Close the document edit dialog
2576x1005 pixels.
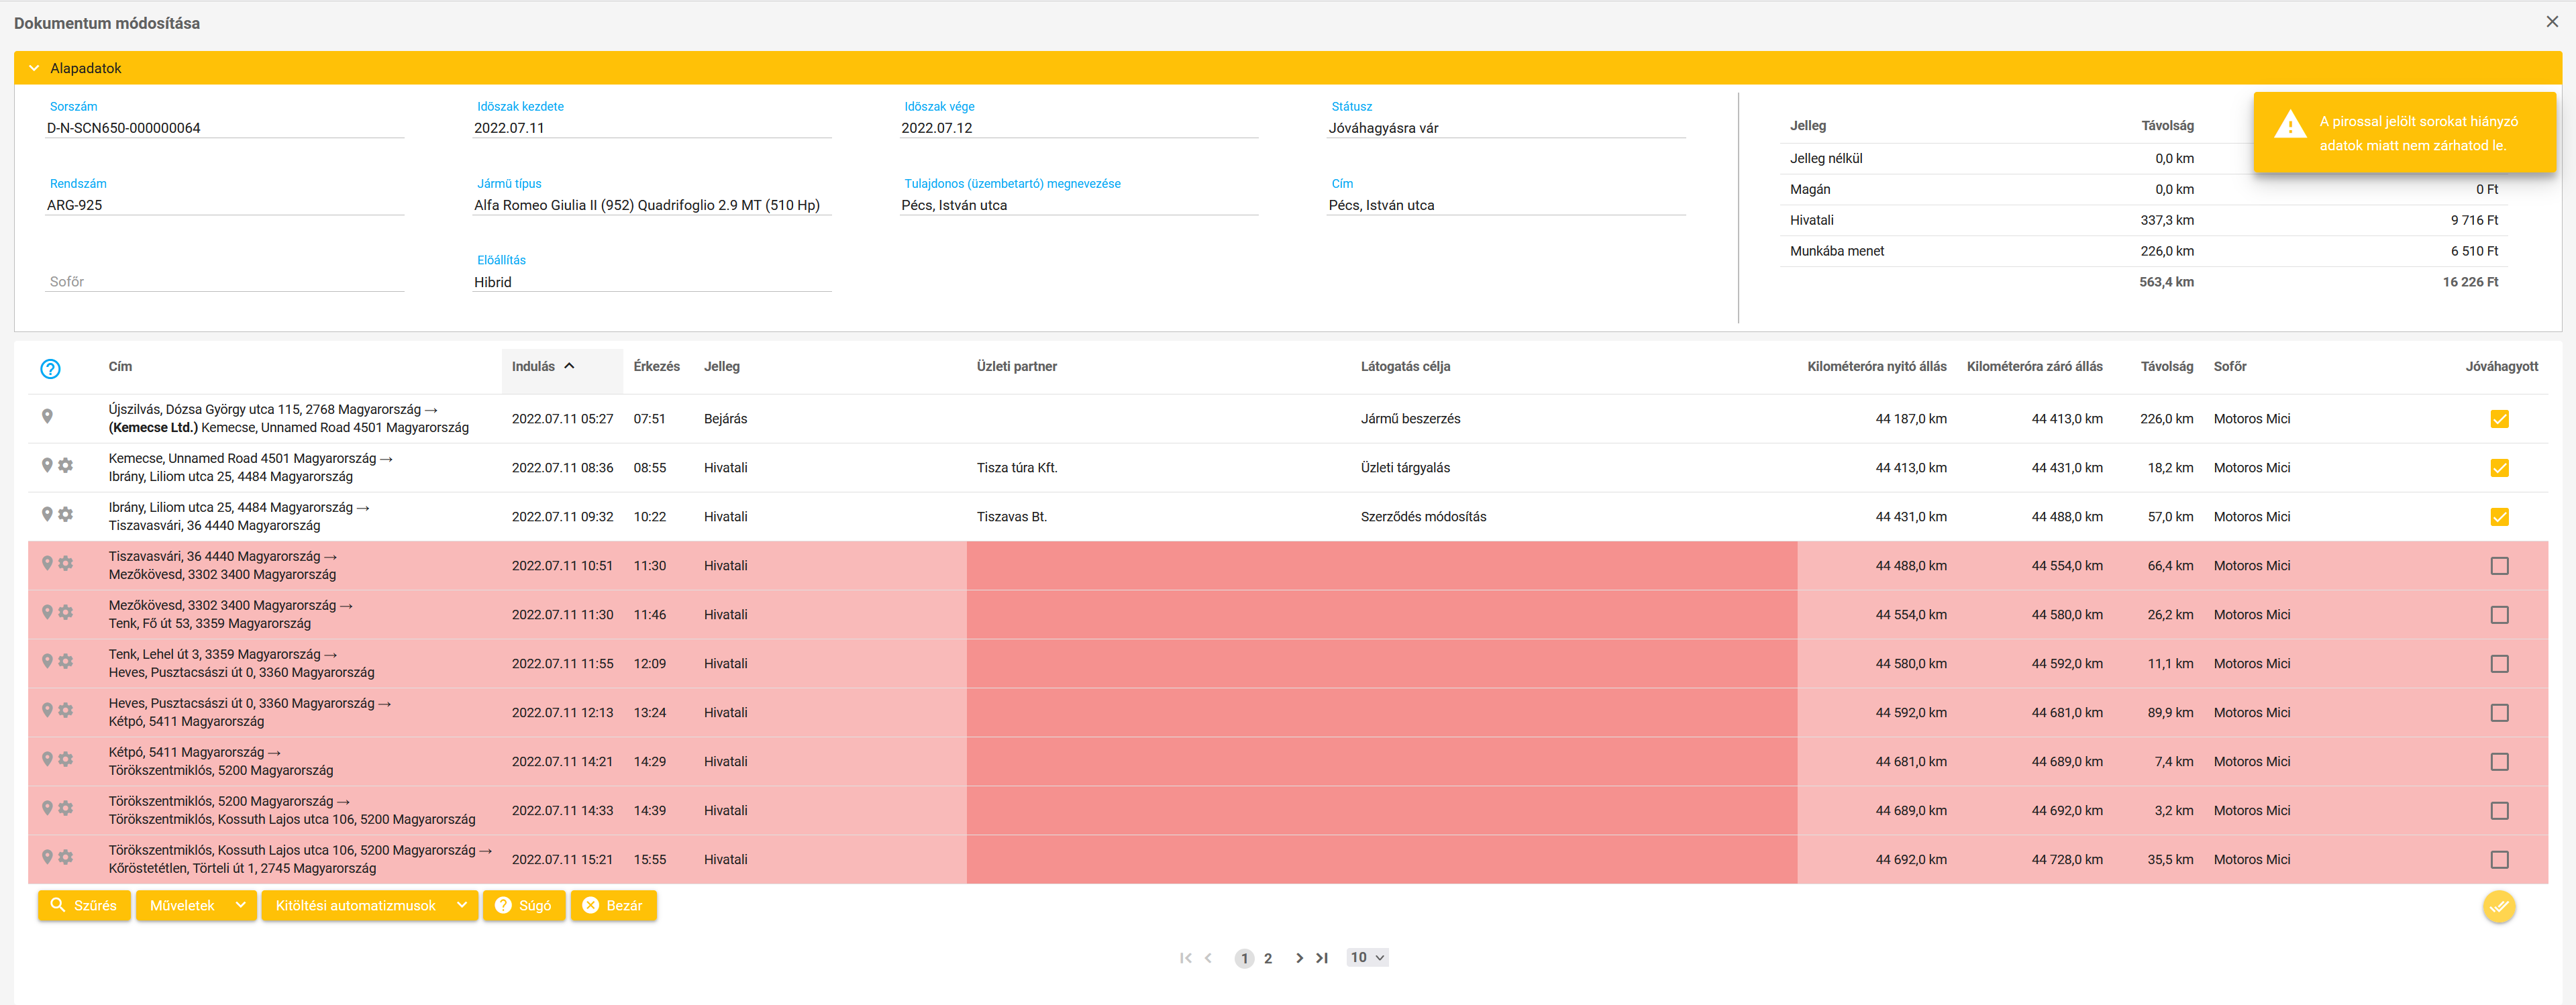[x=2551, y=22]
